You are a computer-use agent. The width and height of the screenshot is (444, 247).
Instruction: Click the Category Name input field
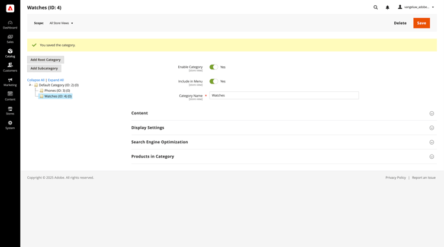point(284,95)
